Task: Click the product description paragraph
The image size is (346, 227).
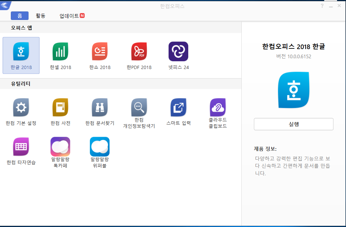Action: (x=293, y=166)
